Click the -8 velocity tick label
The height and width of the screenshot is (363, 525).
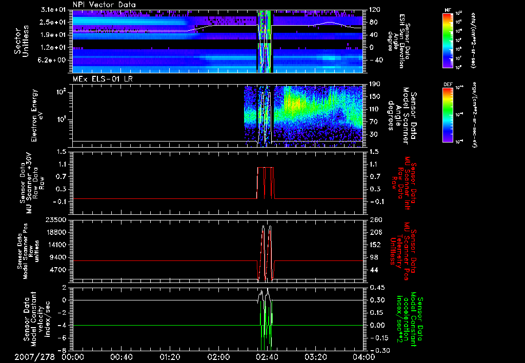coord(62,350)
